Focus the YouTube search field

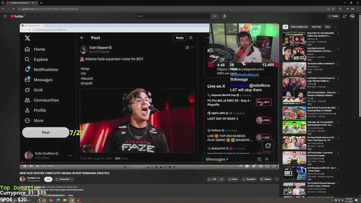coord(172,16)
